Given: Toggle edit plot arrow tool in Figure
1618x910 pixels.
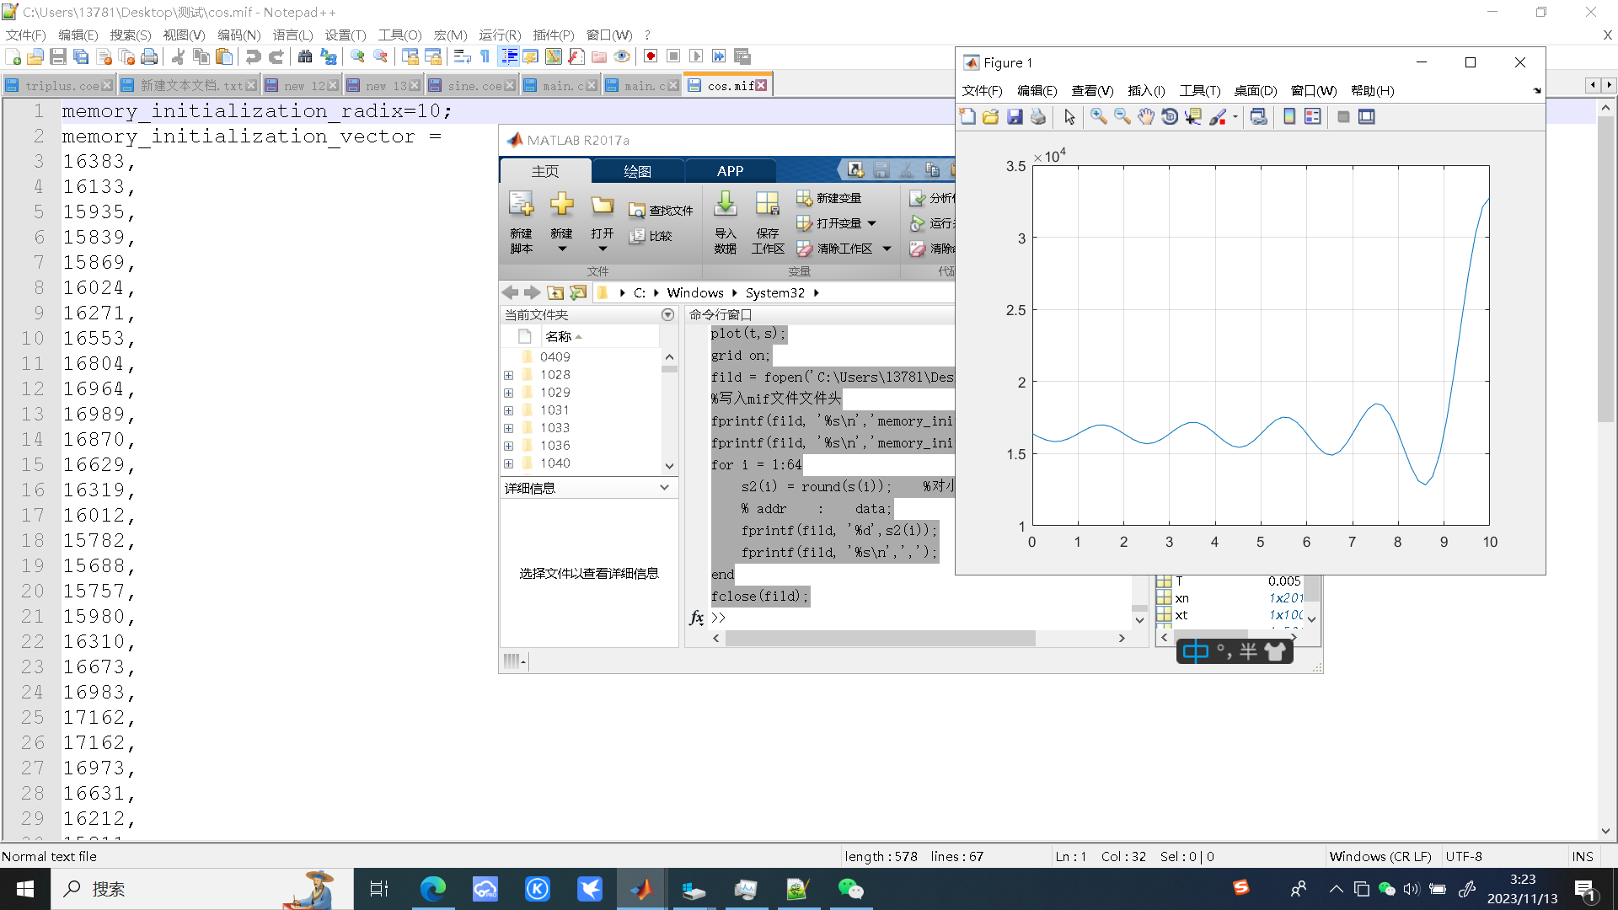Looking at the screenshot, I should click(1069, 117).
